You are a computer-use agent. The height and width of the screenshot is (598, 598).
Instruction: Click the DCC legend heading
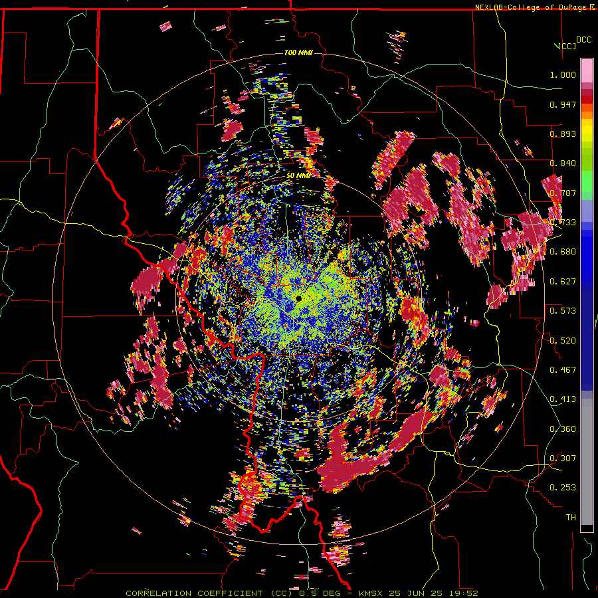click(583, 40)
